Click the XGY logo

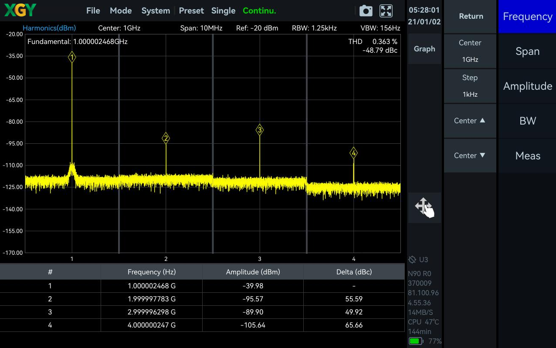click(x=20, y=10)
